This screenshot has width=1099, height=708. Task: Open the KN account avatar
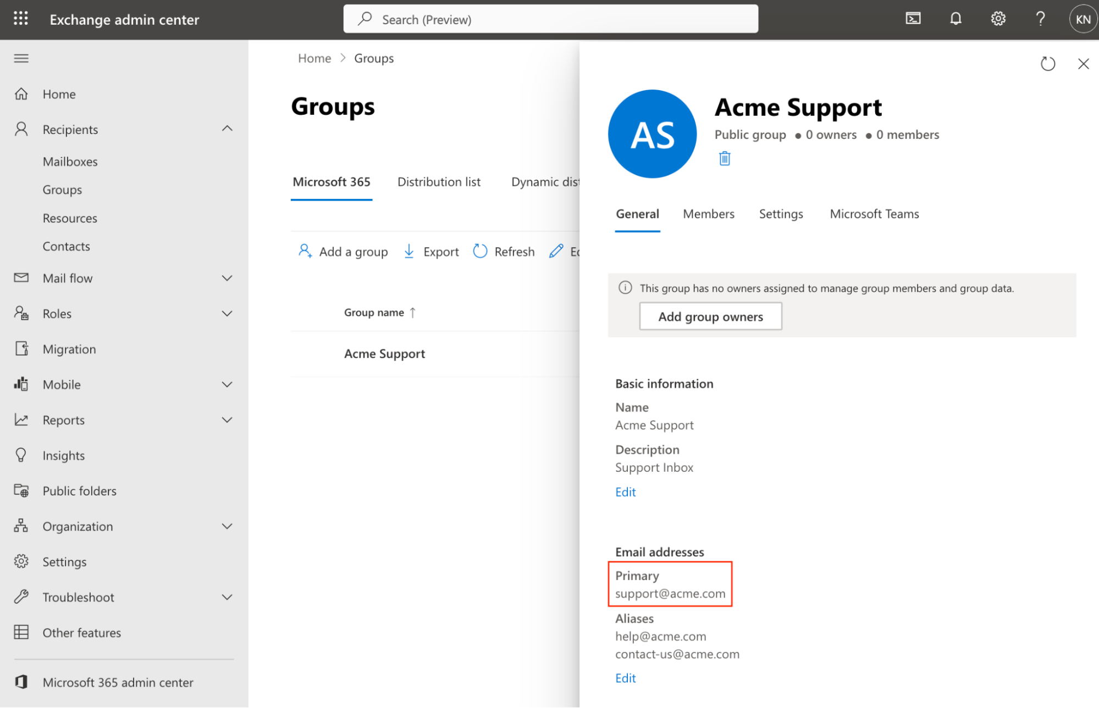pyautogui.click(x=1083, y=19)
